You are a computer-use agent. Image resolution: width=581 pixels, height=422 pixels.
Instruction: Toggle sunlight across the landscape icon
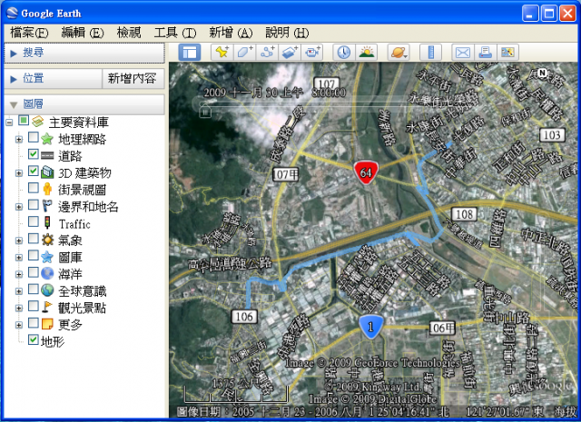(x=367, y=53)
